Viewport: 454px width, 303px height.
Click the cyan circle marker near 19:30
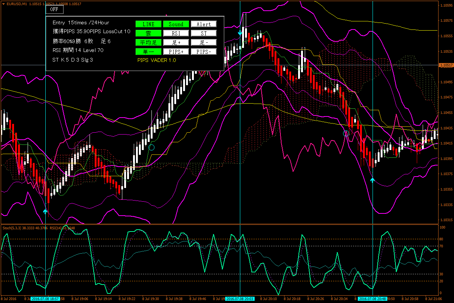tap(151, 147)
